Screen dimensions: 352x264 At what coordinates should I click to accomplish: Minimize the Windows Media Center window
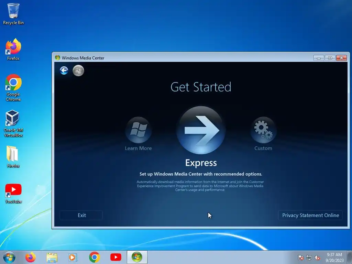coord(319,58)
